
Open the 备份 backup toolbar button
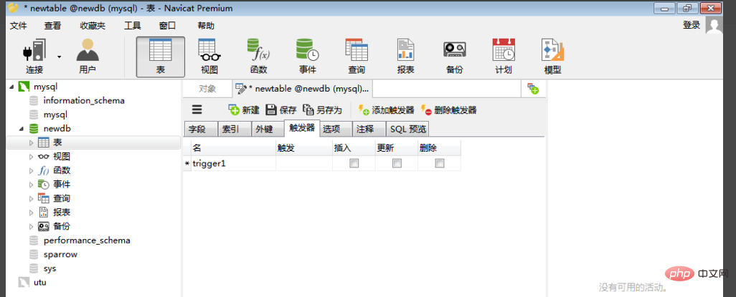point(454,57)
